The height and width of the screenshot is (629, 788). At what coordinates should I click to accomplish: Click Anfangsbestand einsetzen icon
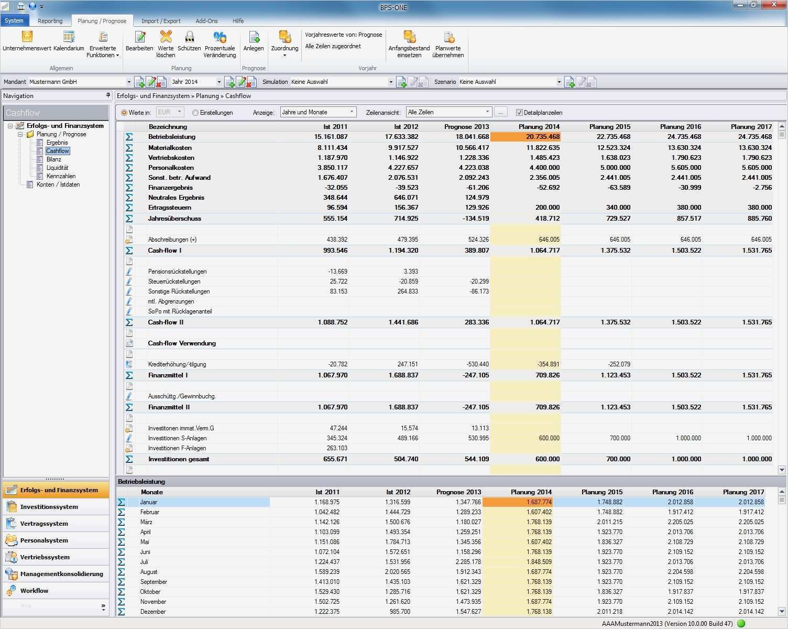(409, 37)
